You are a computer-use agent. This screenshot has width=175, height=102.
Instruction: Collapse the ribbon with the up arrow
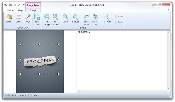click(168, 10)
